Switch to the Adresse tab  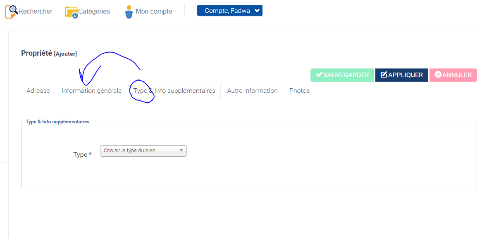38,91
